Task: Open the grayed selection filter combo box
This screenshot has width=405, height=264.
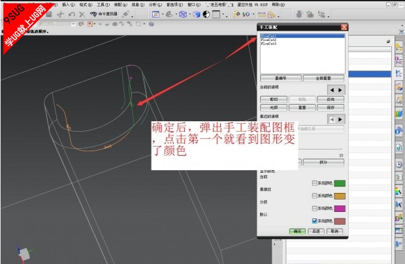Action: 57,24
